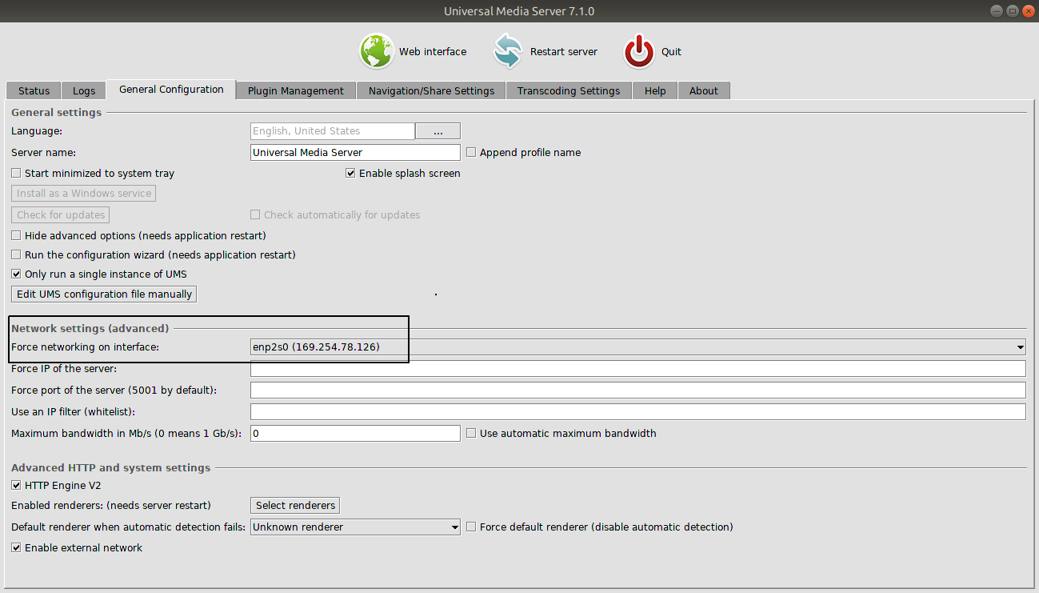Click the Maximum bandwidth input field
The height and width of the screenshot is (593, 1039).
[355, 433]
